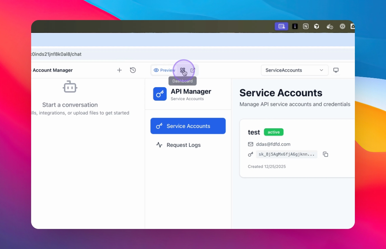Click Start a conversation text

70,105
